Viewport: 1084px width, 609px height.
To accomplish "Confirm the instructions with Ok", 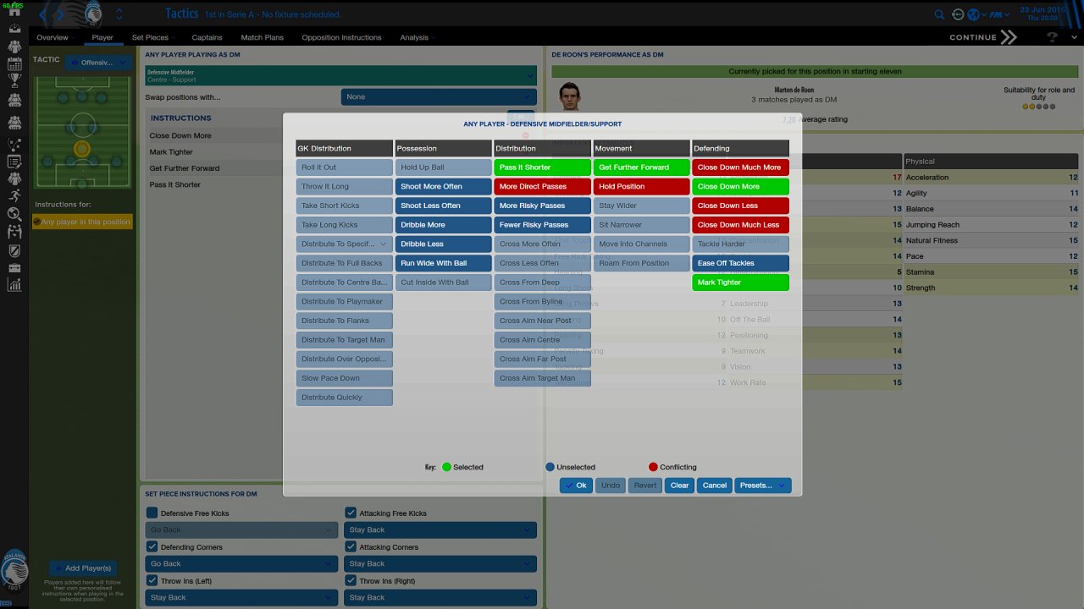I will tap(576, 486).
